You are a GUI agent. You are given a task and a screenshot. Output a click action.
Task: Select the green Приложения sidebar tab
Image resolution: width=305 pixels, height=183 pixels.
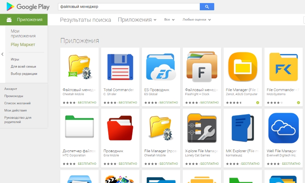point(24,20)
